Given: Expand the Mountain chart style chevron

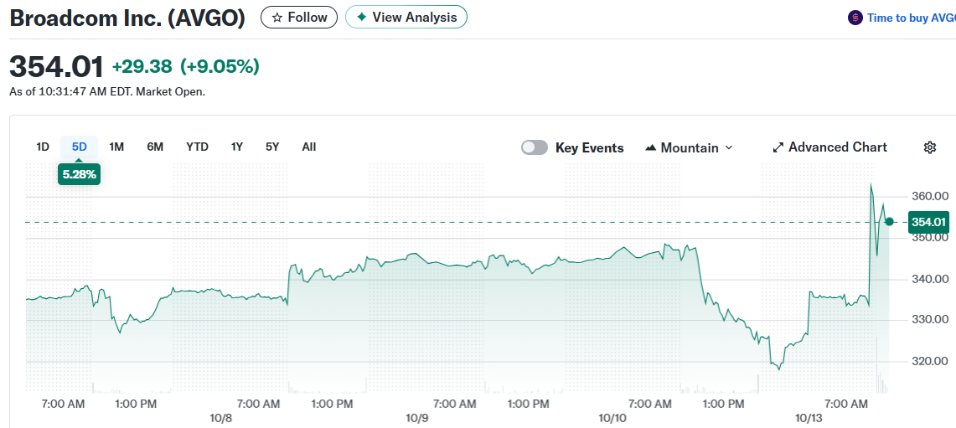Looking at the screenshot, I should point(728,148).
